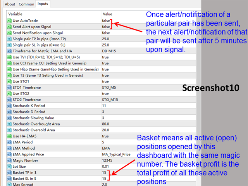Click the Stochastic Oversold Area icon
Viewport: 248px width, 186px height.
[x=9, y=130]
